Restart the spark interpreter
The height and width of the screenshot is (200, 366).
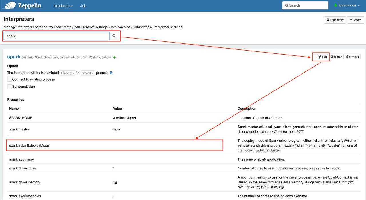coord(337,57)
